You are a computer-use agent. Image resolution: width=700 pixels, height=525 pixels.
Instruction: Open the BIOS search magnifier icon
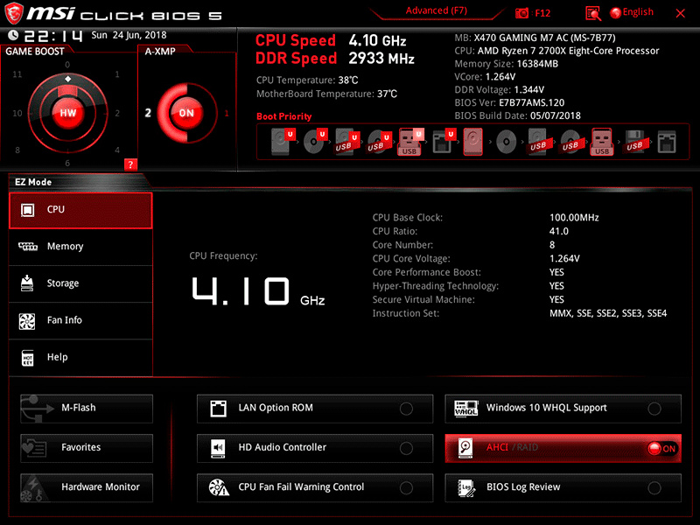coord(593,13)
